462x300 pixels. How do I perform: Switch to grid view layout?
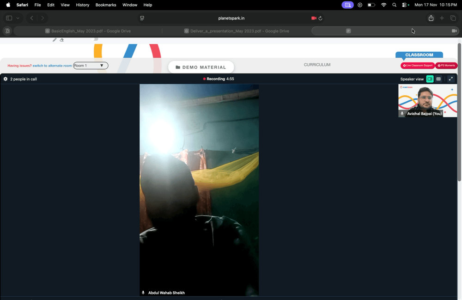[x=438, y=79]
